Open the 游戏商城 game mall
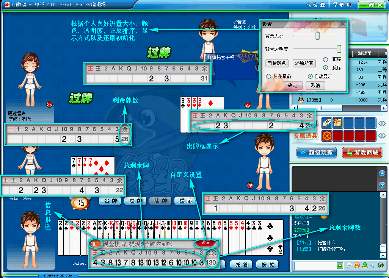The height and width of the screenshot is (278, 389). click(362, 153)
